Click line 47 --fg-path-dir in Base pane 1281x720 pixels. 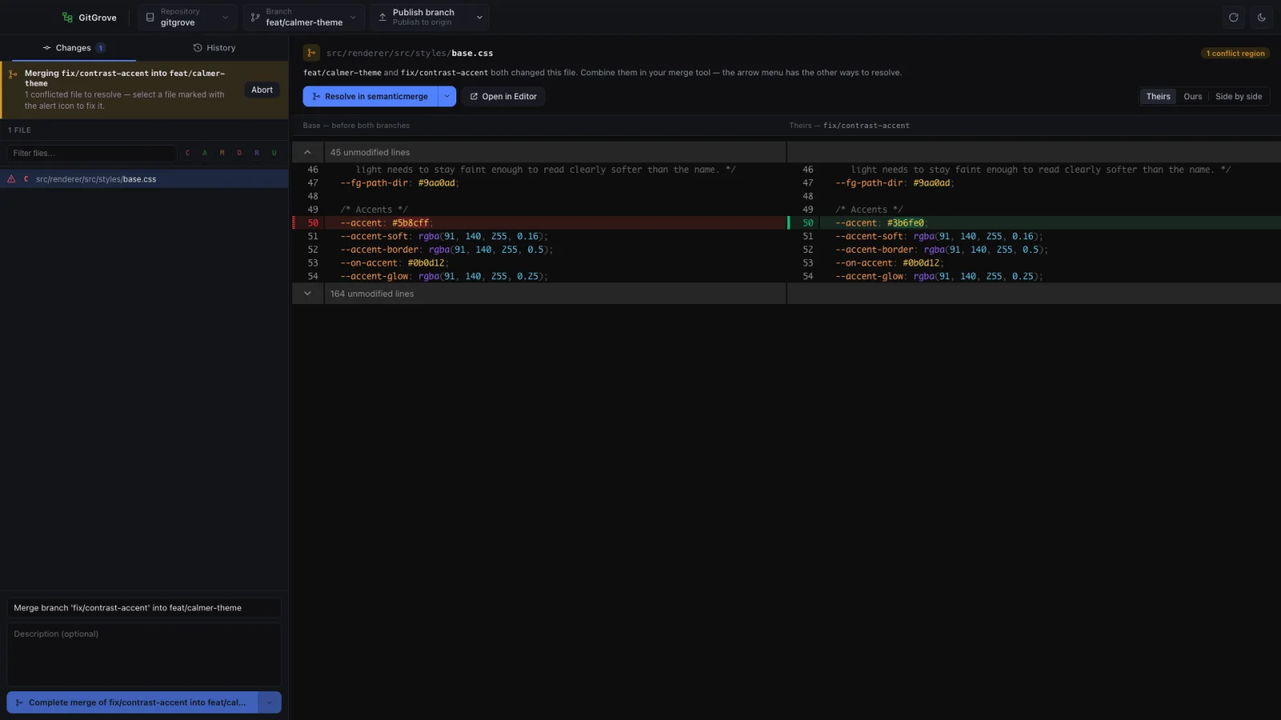pyautogui.click(x=400, y=183)
